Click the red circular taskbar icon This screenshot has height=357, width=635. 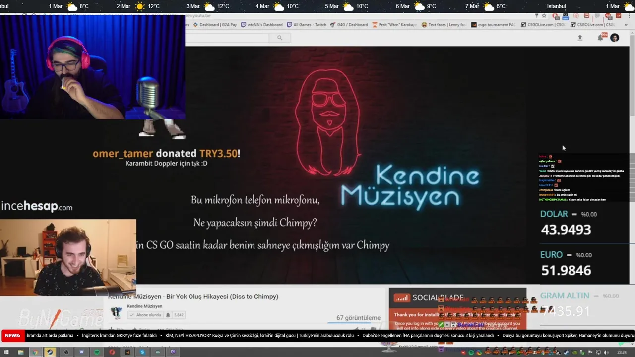click(x=112, y=352)
